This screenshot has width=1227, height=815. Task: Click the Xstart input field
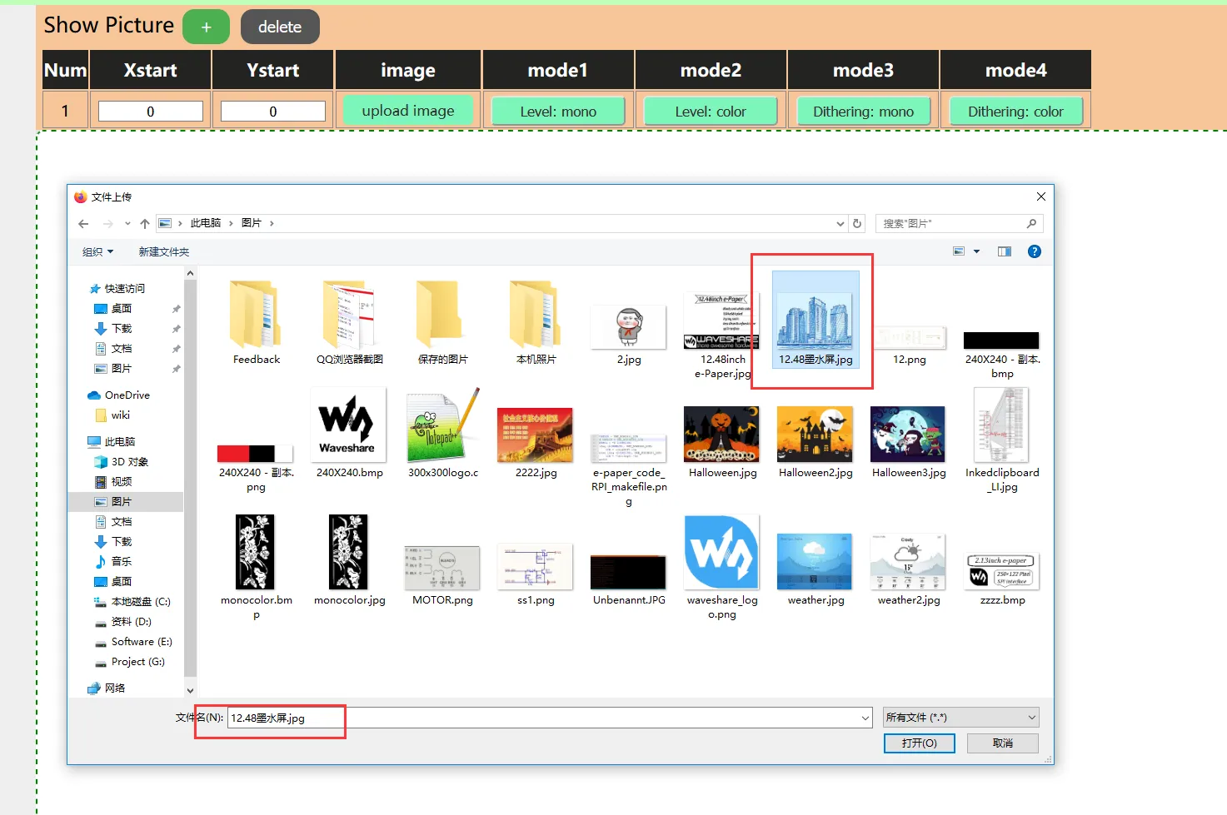pos(151,112)
